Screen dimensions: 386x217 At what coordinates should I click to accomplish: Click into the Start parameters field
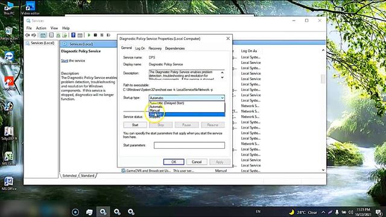click(x=189, y=145)
